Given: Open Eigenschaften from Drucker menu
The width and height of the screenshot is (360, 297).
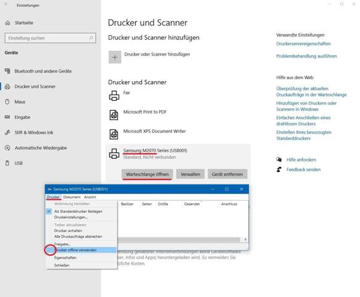Looking at the screenshot, I should (65, 258).
